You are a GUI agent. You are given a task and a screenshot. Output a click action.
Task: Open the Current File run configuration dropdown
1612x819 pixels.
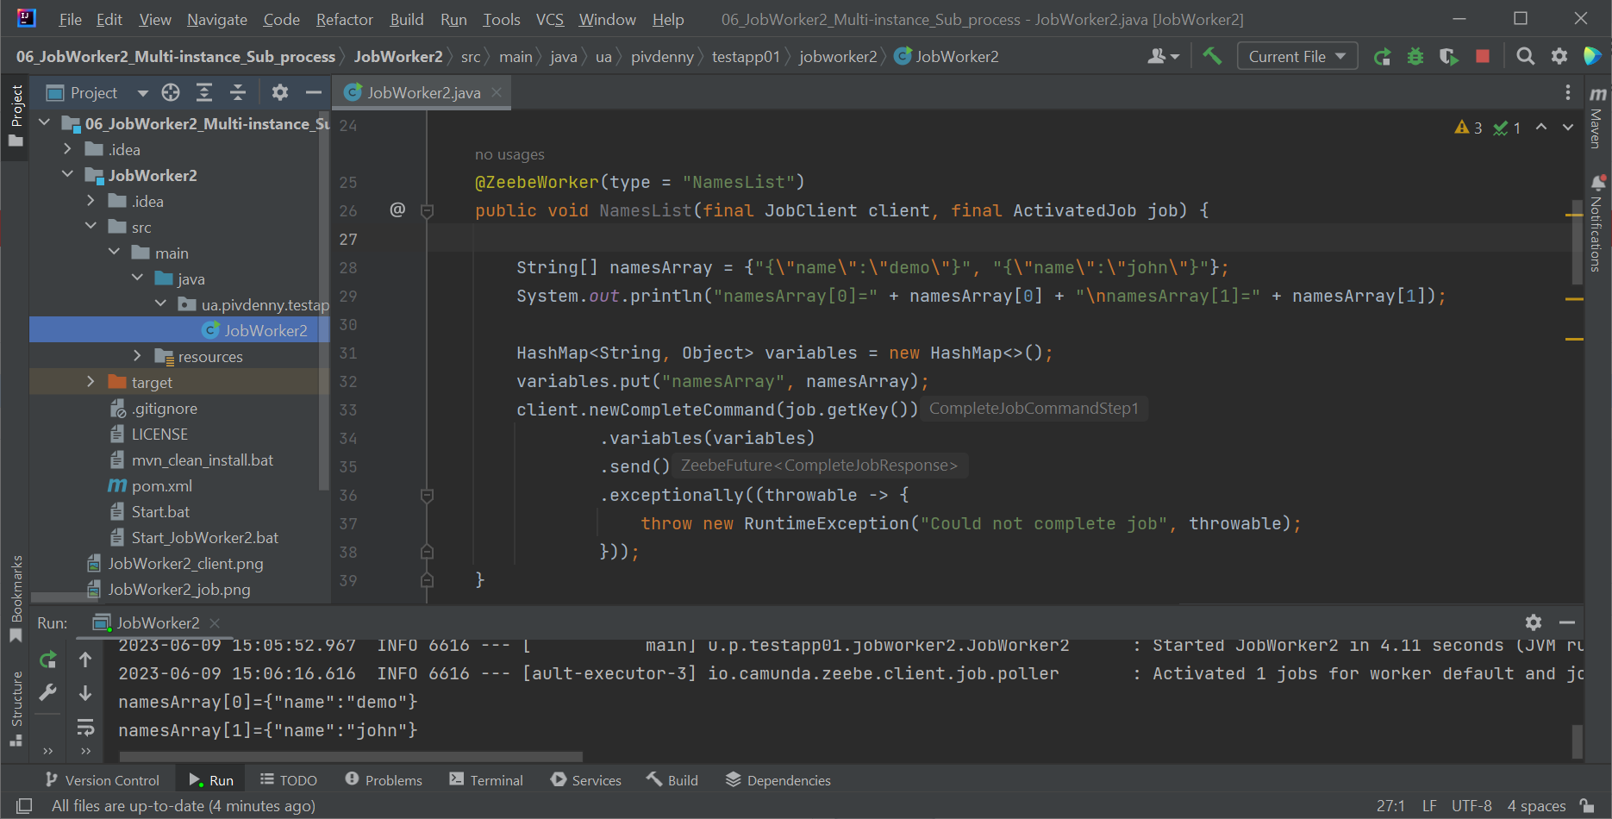[1296, 57]
